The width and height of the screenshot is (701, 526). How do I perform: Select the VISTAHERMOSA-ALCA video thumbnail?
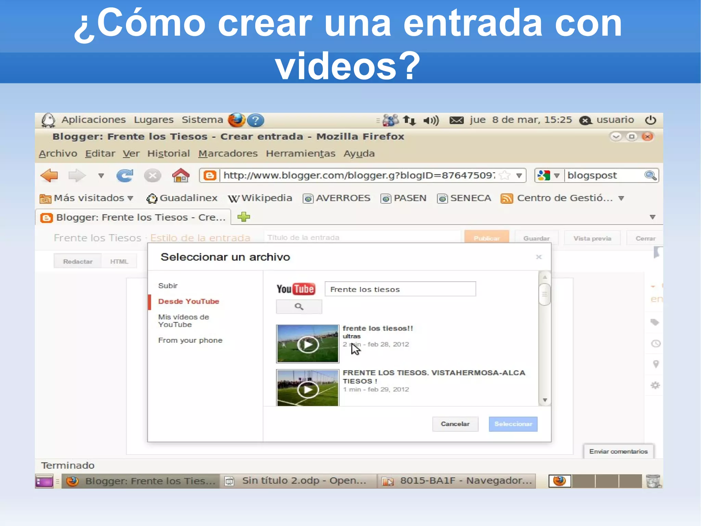point(307,388)
